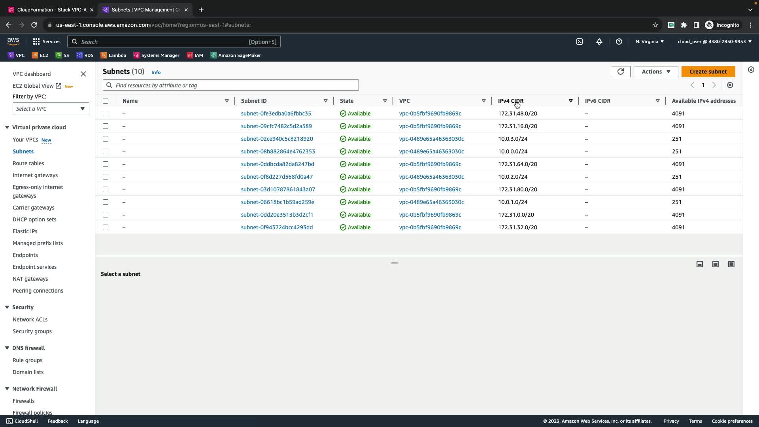Check the select-all subnets checkbox
Screen dimensions: 759x427
[106, 101]
